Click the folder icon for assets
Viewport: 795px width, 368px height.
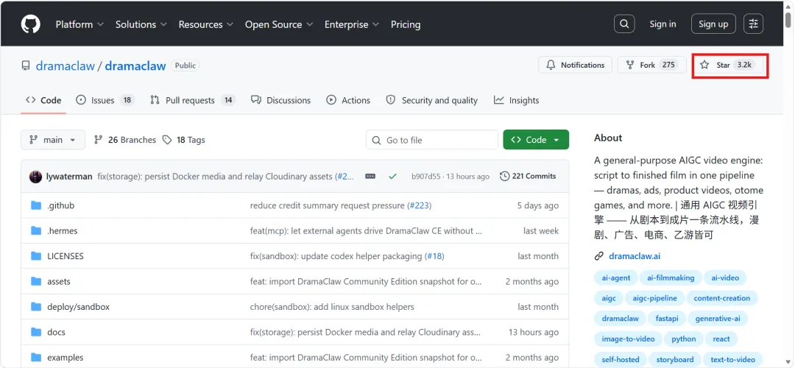[x=36, y=281]
